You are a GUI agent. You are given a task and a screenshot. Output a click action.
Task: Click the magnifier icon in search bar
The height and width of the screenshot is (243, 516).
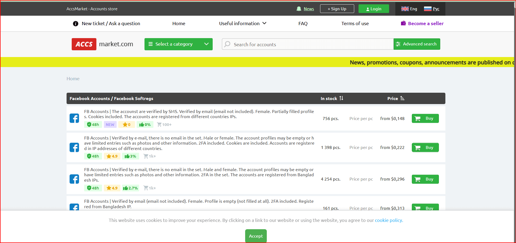click(228, 44)
